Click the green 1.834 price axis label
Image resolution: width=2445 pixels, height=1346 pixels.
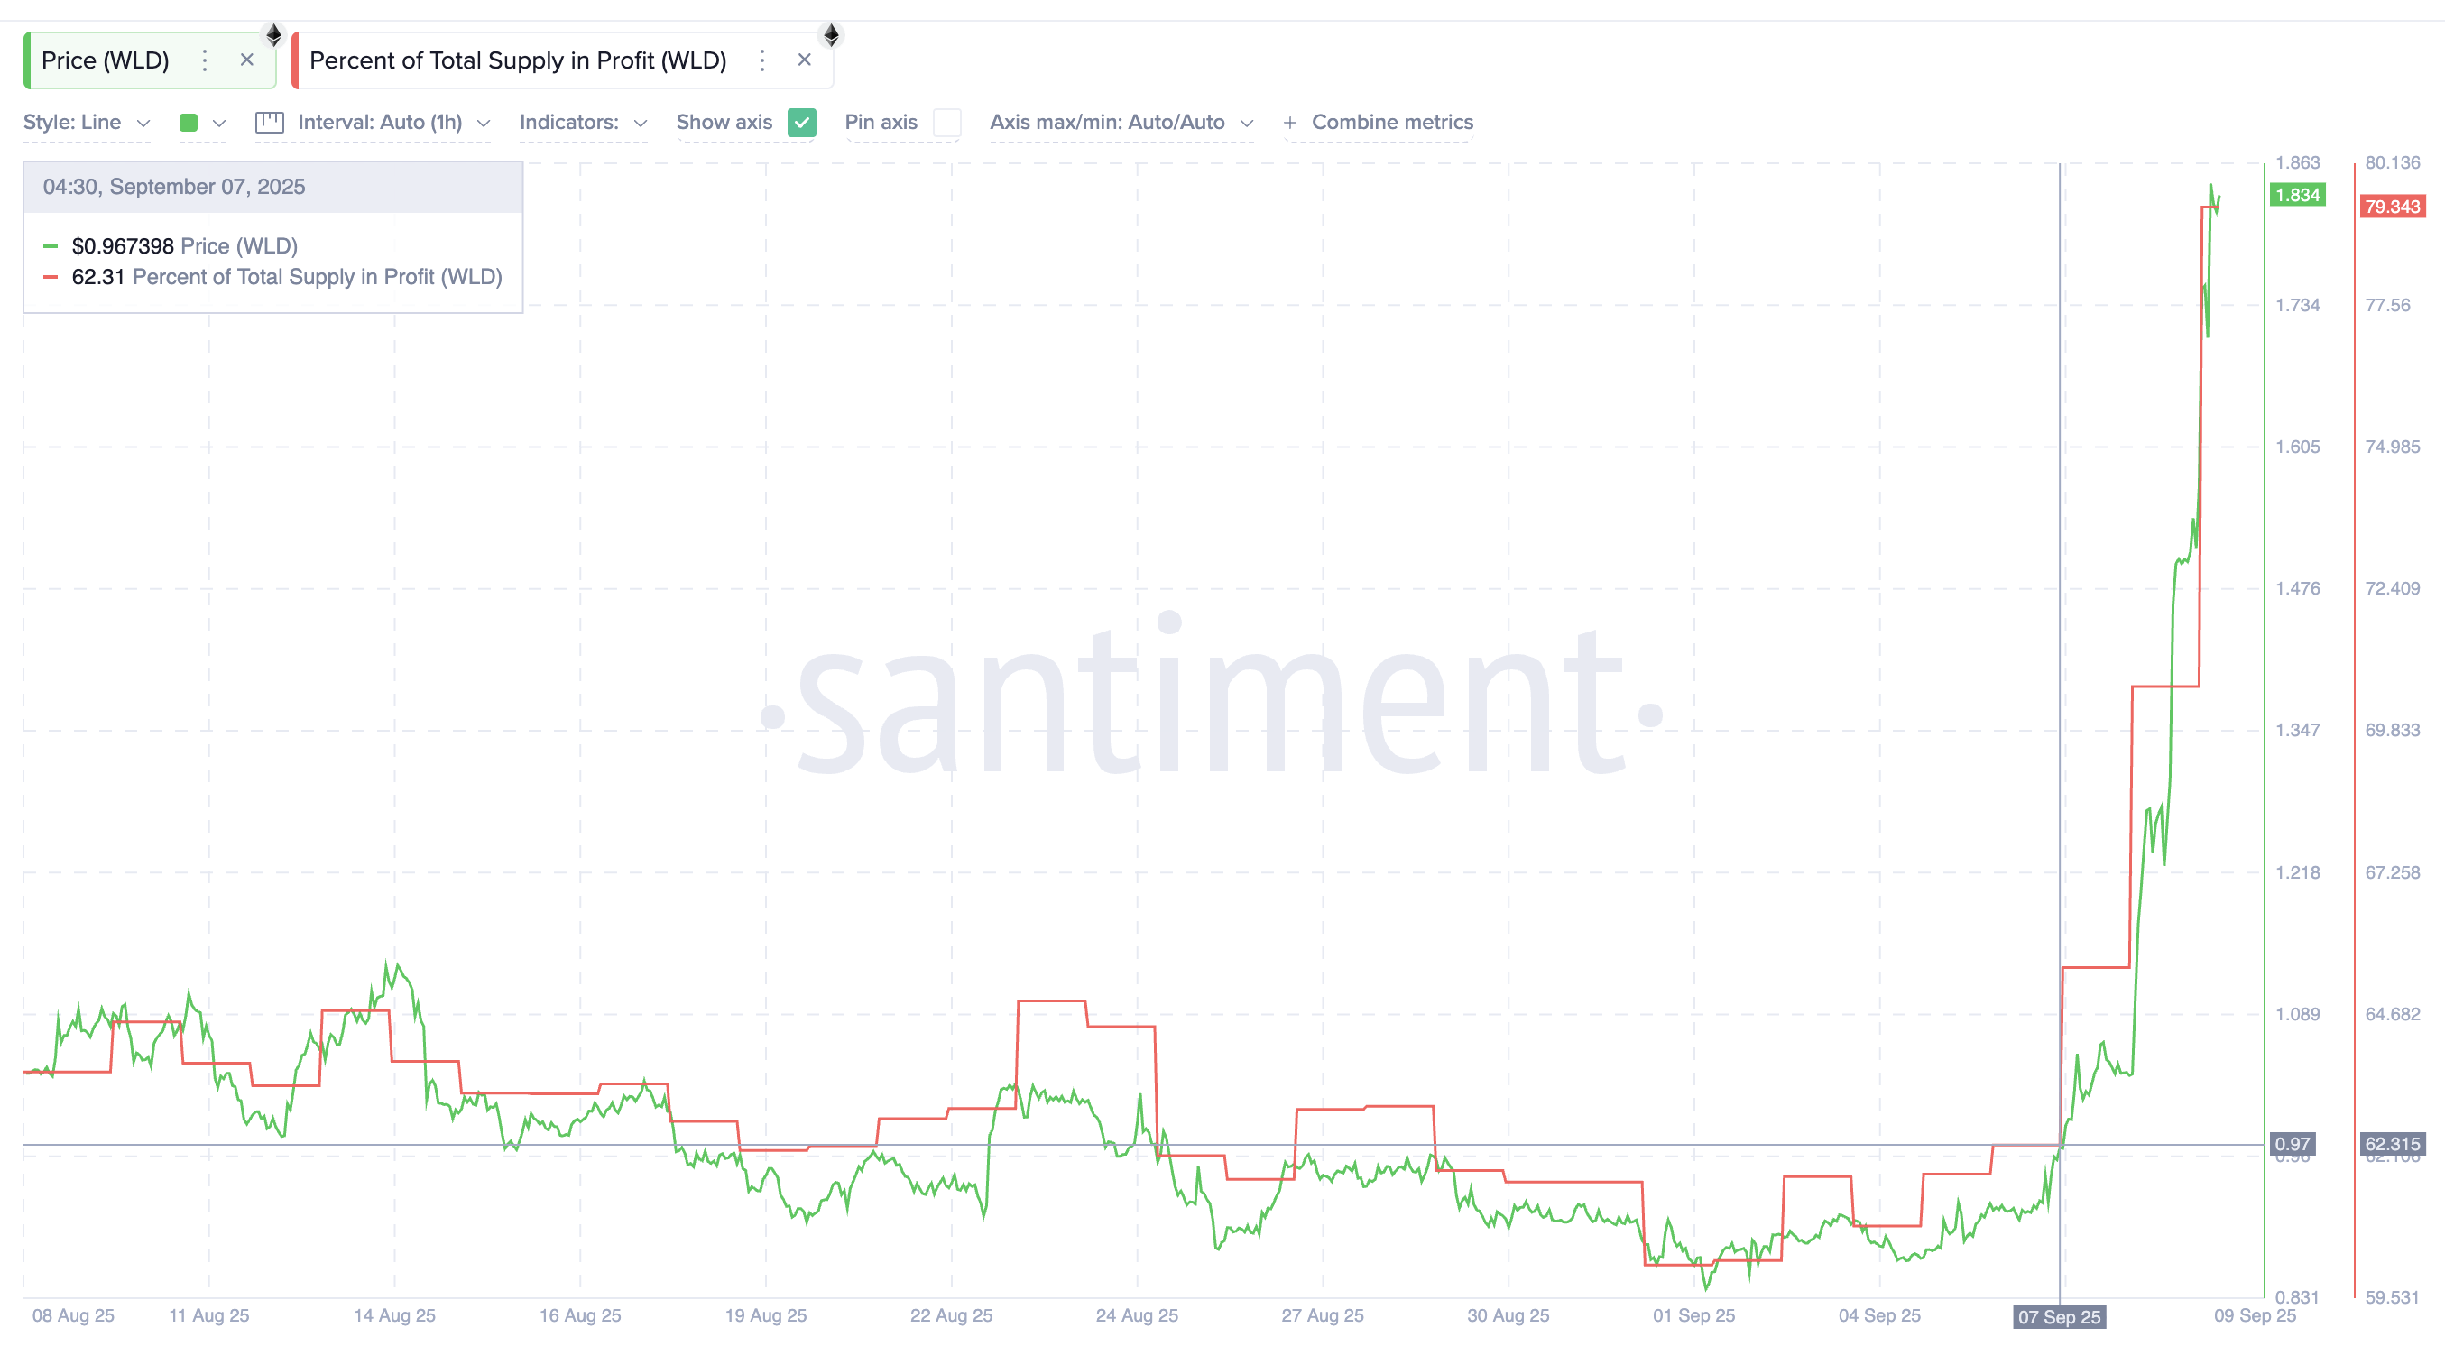click(x=2296, y=196)
